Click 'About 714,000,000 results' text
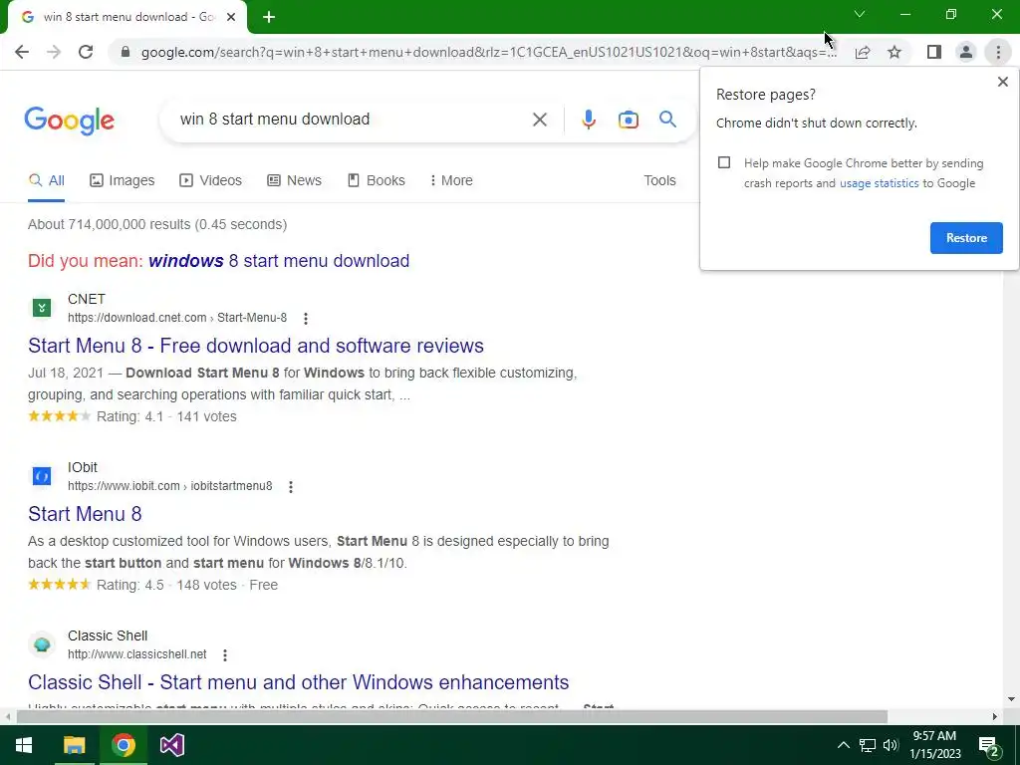 point(157,224)
